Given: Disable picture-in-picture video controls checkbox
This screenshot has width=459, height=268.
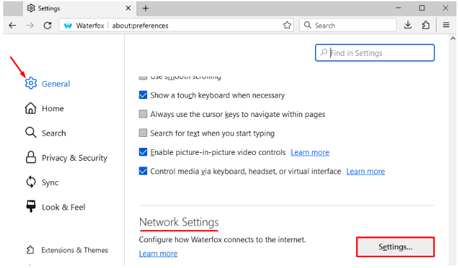Looking at the screenshot, I should [x=143, y=152].
